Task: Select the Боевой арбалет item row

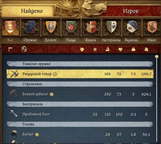Action: coord(80,94)
